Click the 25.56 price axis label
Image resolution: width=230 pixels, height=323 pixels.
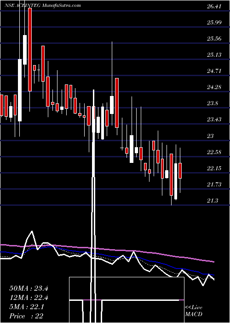coord(214,38)
